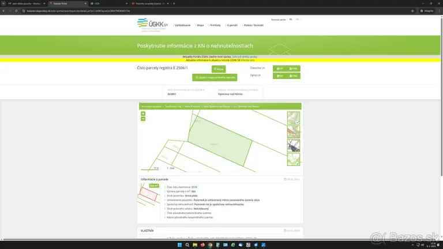Click the green Mapa button
This screenshot has width=443, height=249.
click(x=219, y=69)
